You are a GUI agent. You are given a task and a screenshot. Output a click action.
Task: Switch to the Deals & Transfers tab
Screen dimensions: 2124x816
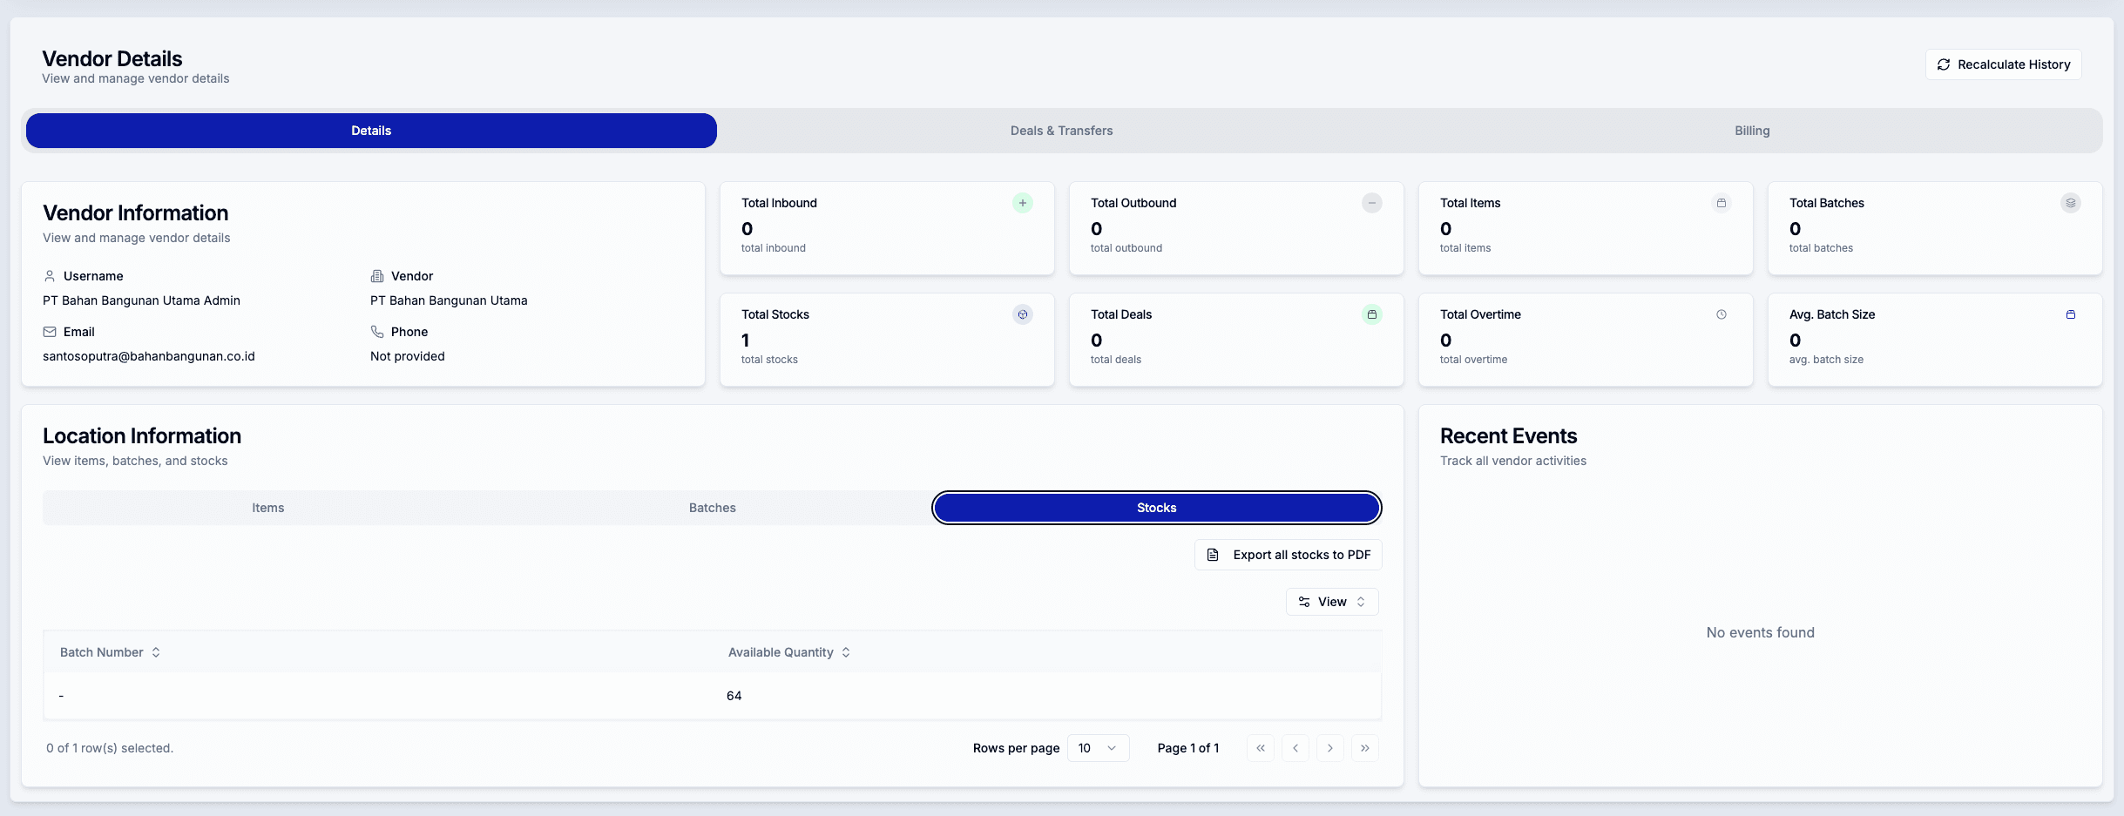click(x=1061, y=131)
